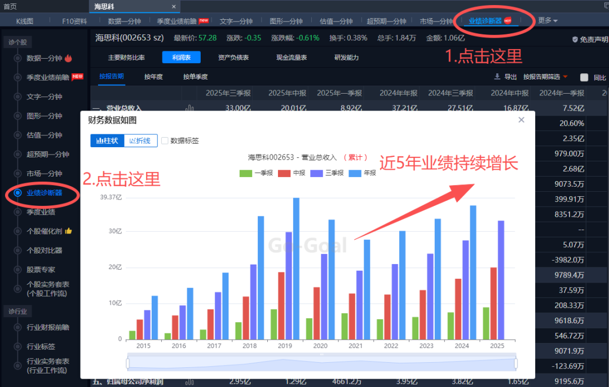This screenshot has width=609, height=387.
Task: Toggle the 同比 checkbox
Action: [x=584, y=77]
